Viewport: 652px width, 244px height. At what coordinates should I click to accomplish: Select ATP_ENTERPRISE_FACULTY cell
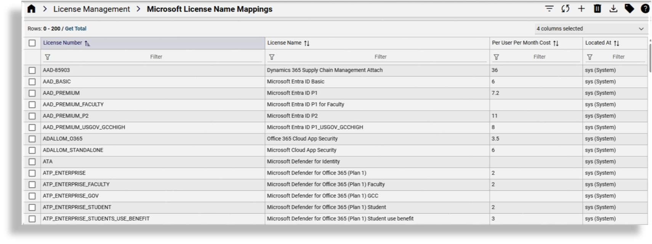[x=153, y=184]
